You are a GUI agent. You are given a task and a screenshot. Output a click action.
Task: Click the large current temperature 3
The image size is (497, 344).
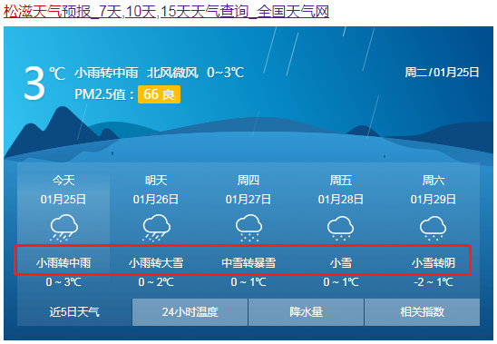(34, 84)
